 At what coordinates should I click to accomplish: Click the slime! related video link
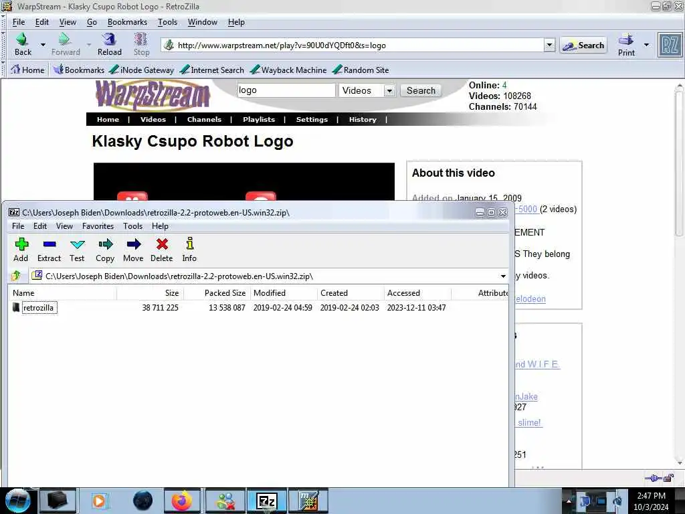529,423
